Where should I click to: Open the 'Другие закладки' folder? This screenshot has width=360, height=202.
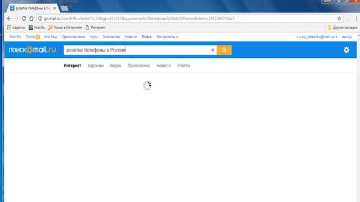pyautogui.click(x=343, y=27)
